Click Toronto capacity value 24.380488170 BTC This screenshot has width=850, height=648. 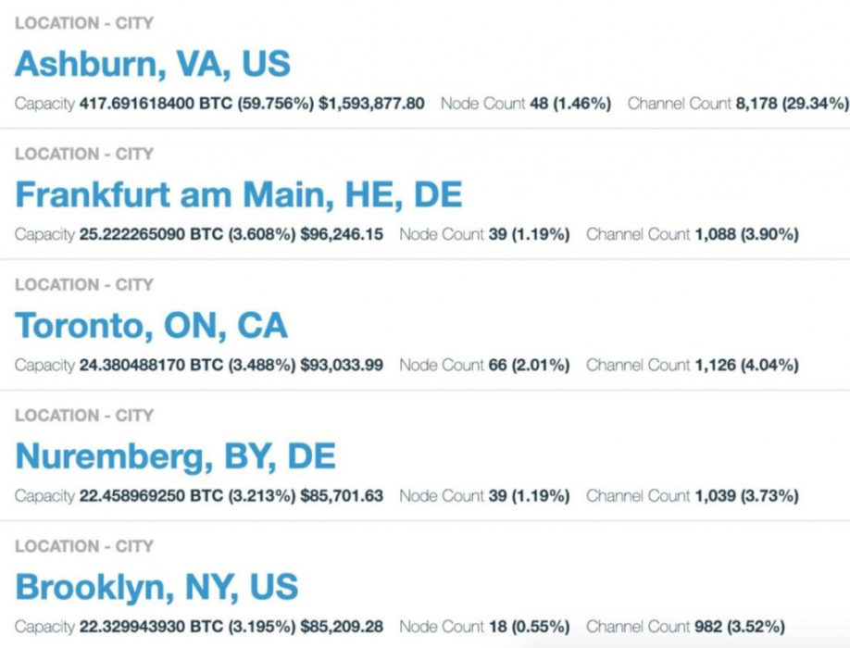click(144, 366)
